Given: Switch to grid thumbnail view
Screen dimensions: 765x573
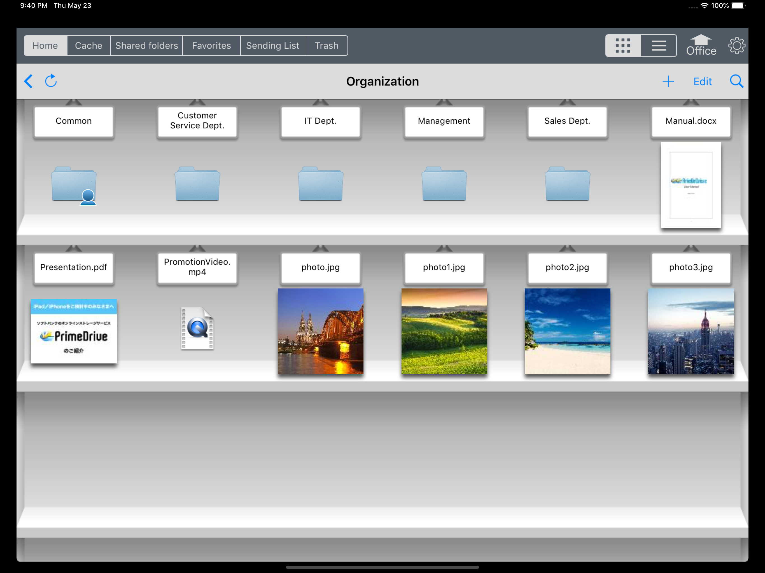Looking at the screenshot, I should [x=623, y=46].
